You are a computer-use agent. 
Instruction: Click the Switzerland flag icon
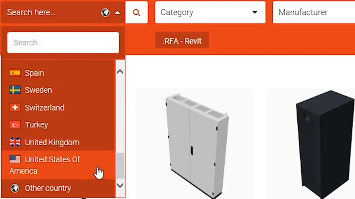[15, 107]
